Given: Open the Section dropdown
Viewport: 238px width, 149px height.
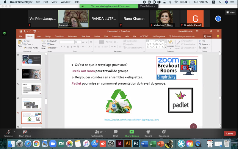Looking at the screenshot, I should pos(53,48).
